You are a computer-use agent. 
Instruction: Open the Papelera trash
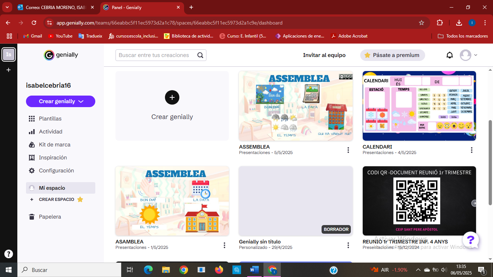[x=50, y=217]
